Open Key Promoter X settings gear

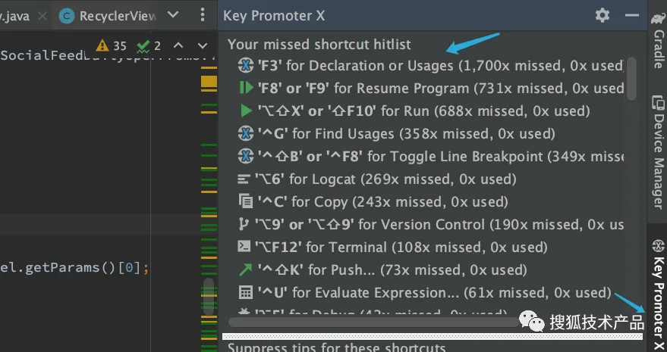(603, 15)
